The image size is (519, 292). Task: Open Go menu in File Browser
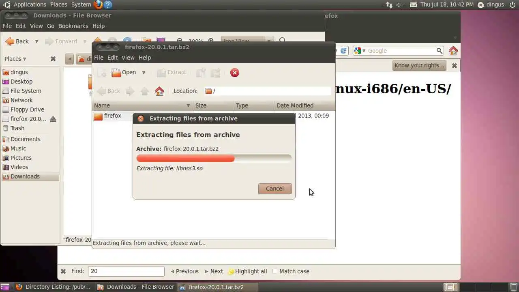51,26
